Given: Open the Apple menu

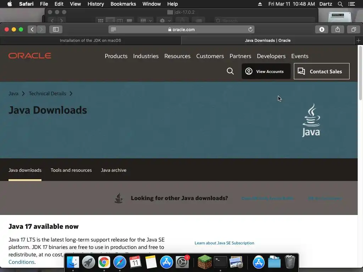Looking at the screenshot, I should [x=10, y=4].
